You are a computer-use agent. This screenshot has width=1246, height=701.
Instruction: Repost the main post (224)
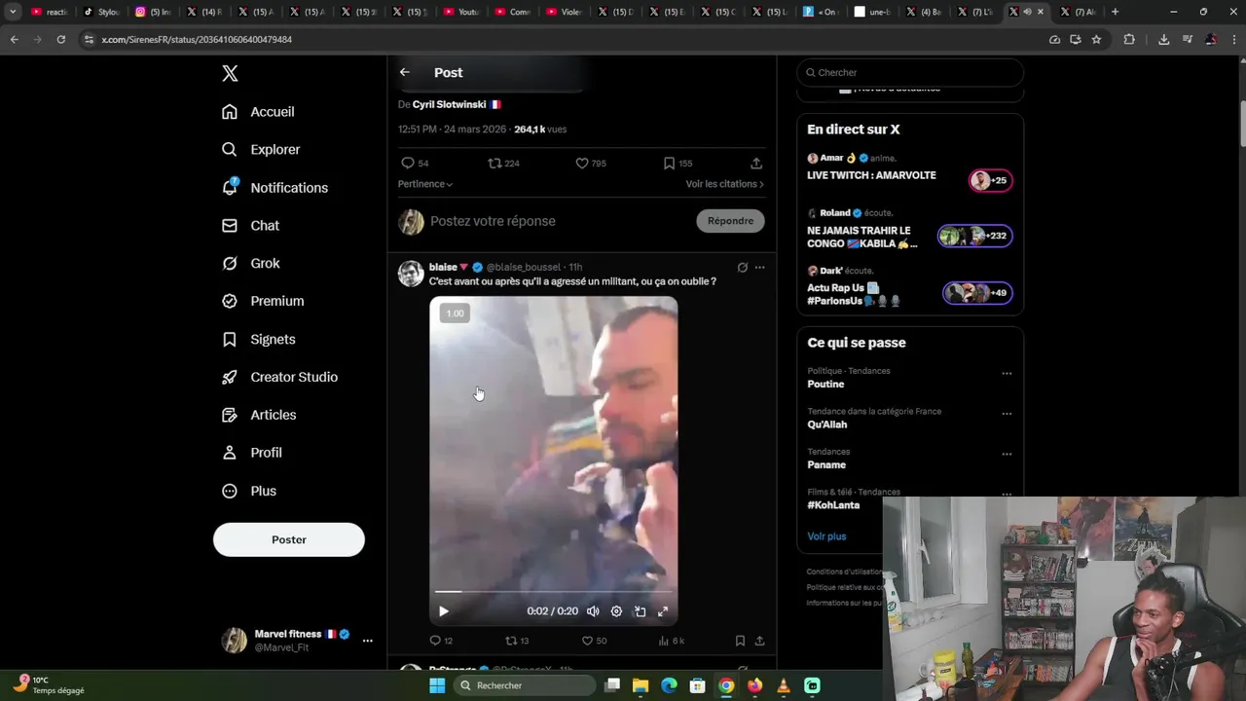point(503,164)
